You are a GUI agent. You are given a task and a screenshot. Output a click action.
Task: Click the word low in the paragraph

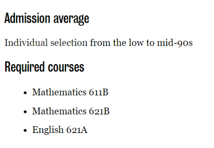pos(136,43)
